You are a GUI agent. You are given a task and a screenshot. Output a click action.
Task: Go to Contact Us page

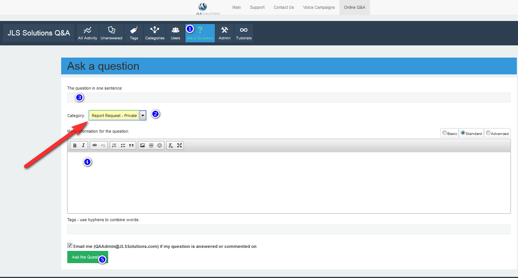point(284,7)
